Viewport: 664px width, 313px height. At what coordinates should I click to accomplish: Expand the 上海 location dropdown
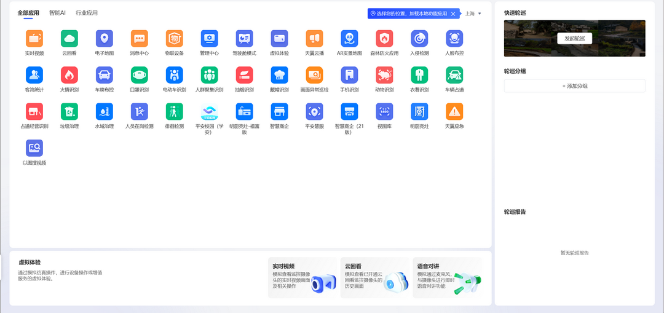(x=473, y=14)
